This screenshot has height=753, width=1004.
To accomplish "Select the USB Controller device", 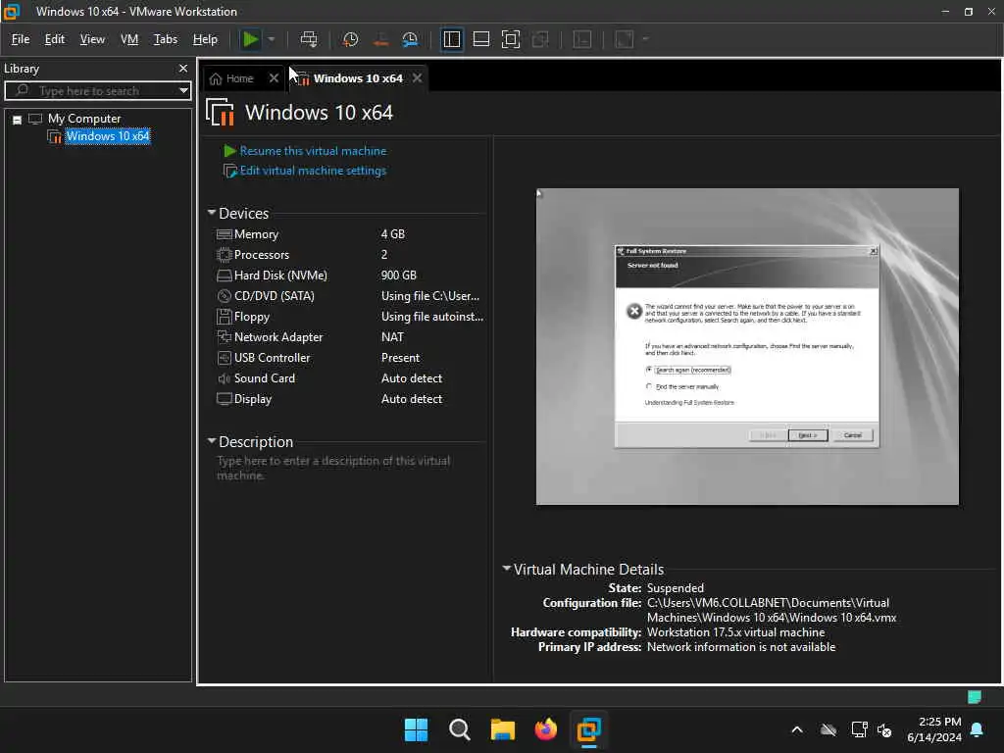I will point(350,358).
